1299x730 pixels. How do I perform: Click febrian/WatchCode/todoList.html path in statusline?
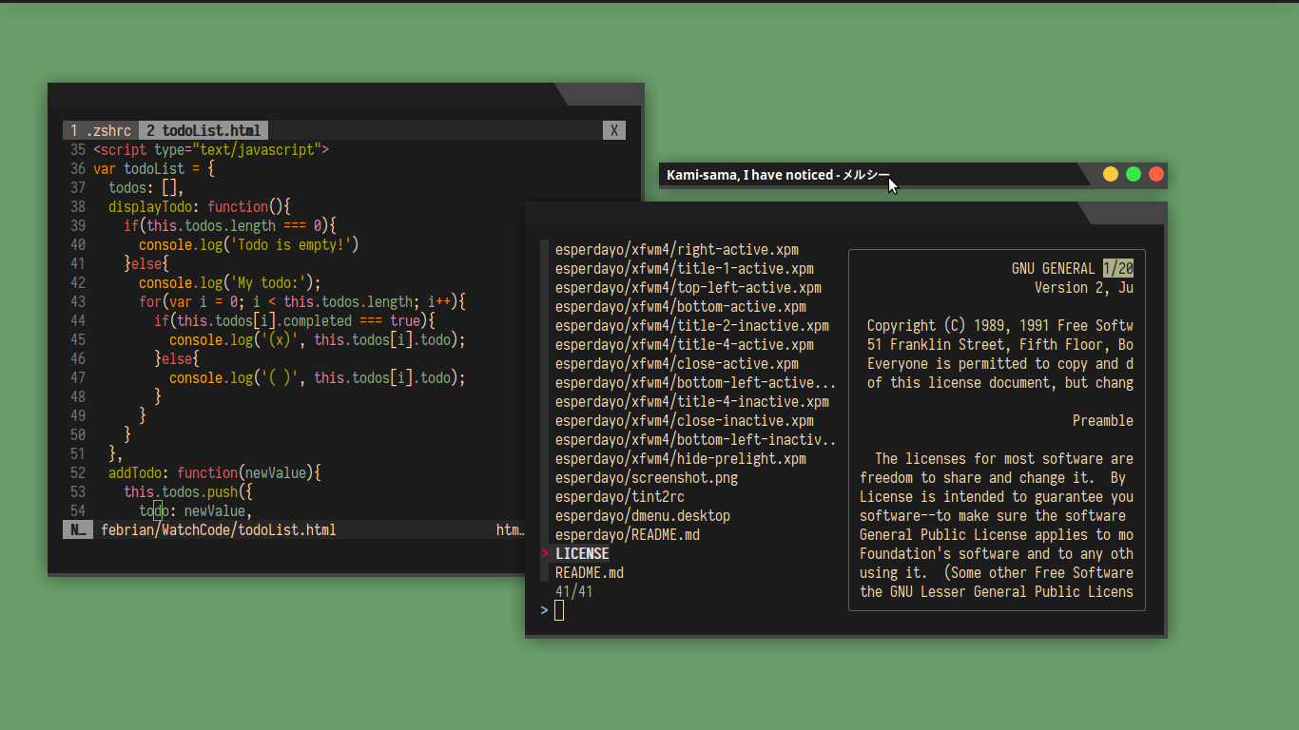pyautogui.click(x=219, y=530)
